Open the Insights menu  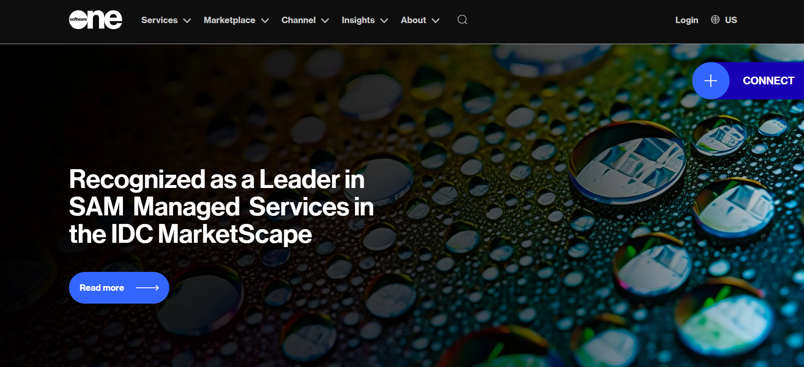click(x=358, y=20)
